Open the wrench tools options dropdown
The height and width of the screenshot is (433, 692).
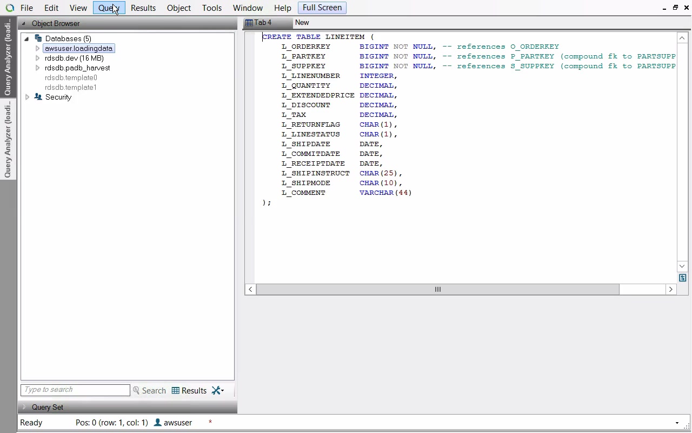(x=218, y=390)
